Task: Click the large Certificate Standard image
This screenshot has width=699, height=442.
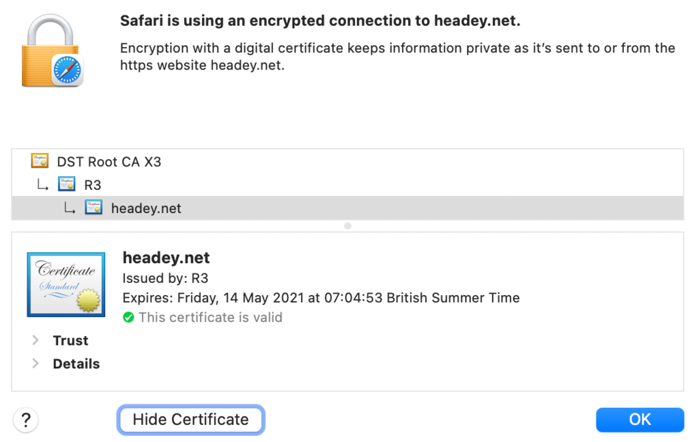Action: (66, 284)
